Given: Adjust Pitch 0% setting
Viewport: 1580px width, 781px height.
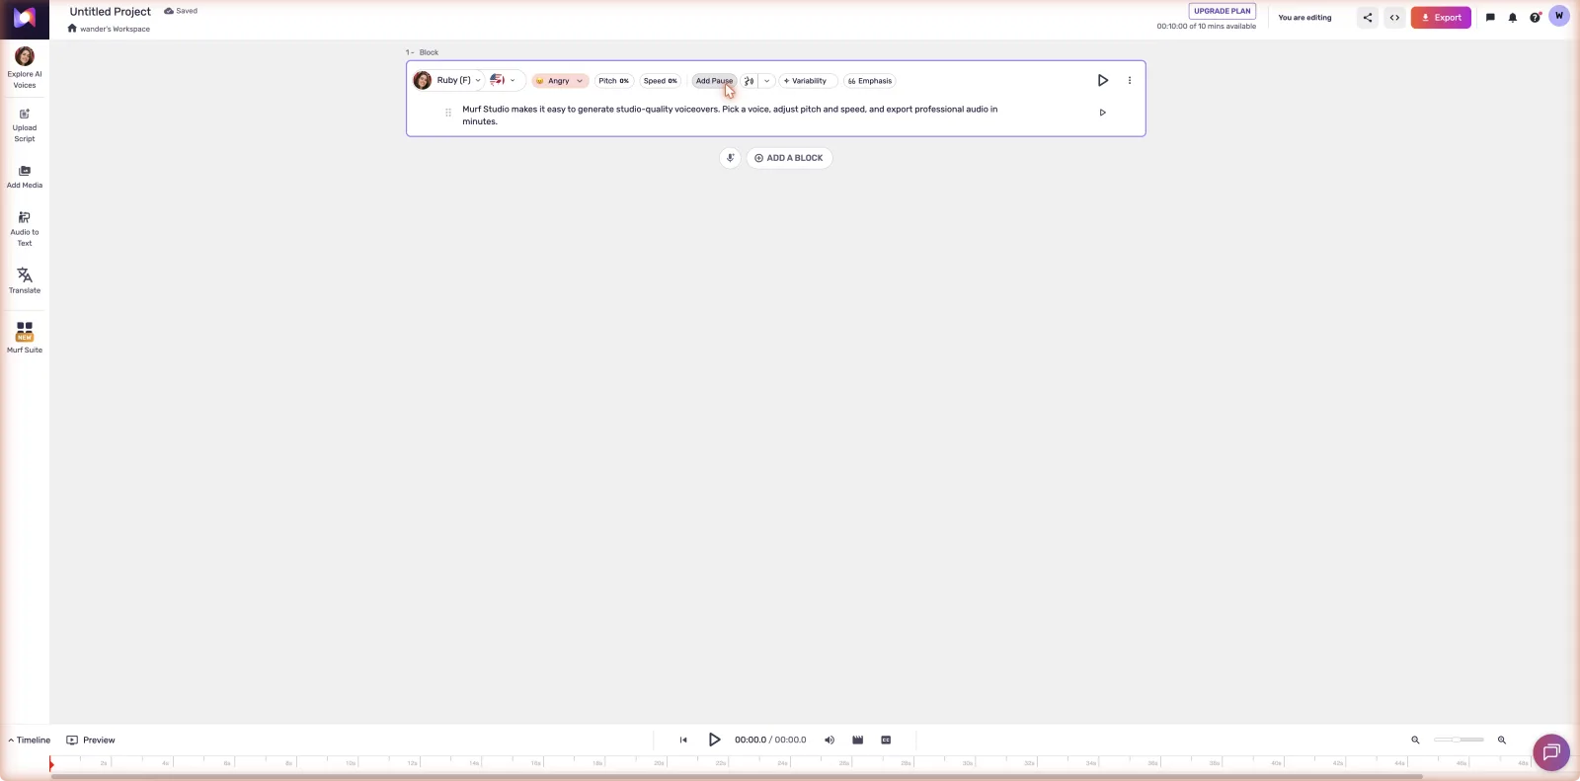Looking at the screenshot, I should click(x=613, y=81).
